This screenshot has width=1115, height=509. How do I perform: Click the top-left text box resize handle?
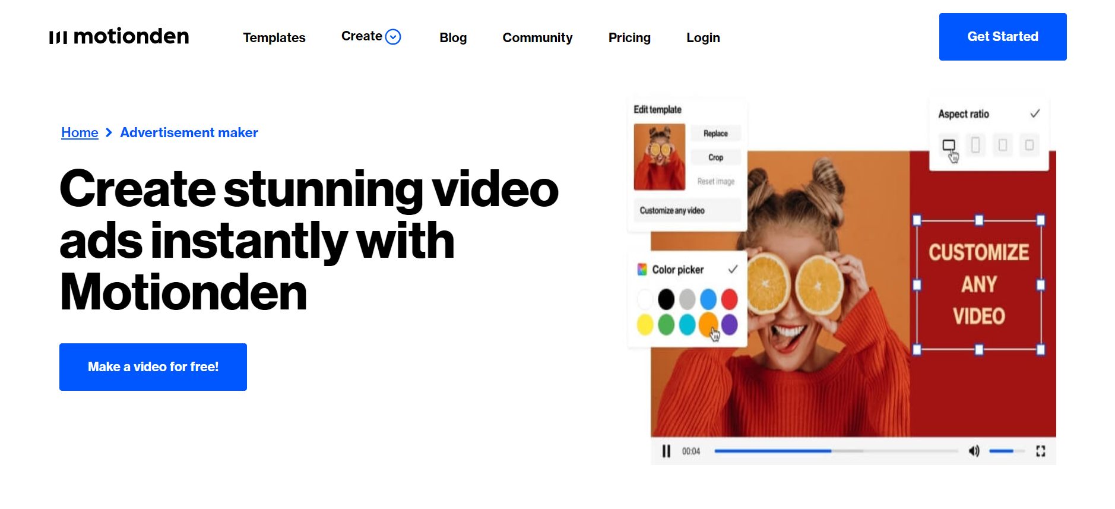[x=917, y=220]
